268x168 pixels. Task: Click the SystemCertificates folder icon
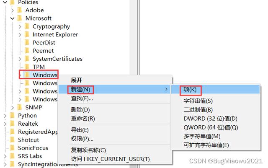coord(27,59)
